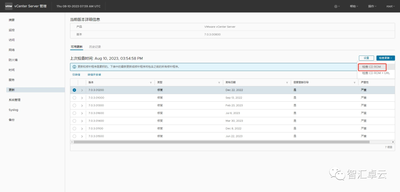Click the 设置 button
Viewport: 400px width, 192px height.
tap(366, 58)
